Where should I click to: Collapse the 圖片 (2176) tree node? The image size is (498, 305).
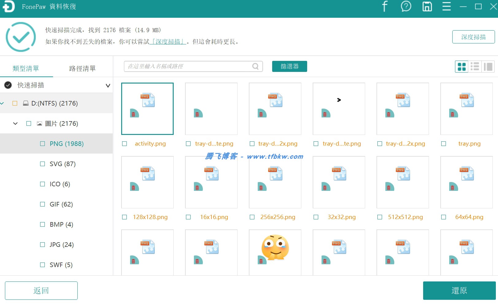[15, 123]
